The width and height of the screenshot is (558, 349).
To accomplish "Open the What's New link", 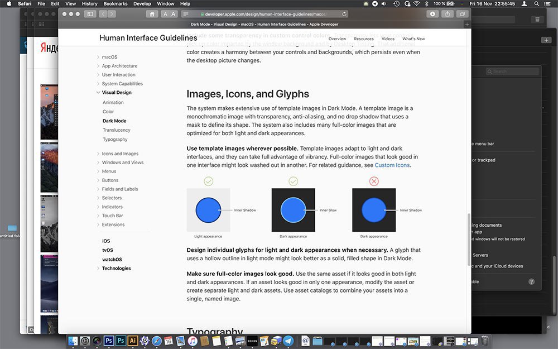I will click(413, 39).
